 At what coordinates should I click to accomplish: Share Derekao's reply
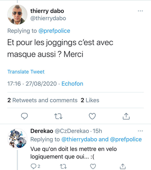(123, 166)
